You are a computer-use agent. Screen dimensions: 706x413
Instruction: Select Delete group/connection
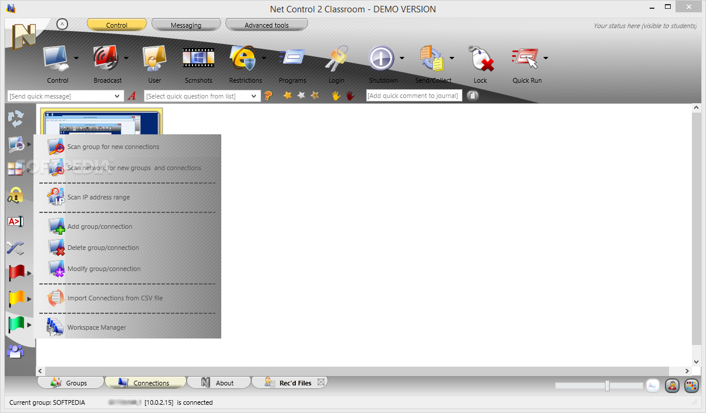click(x=127, y=248)
